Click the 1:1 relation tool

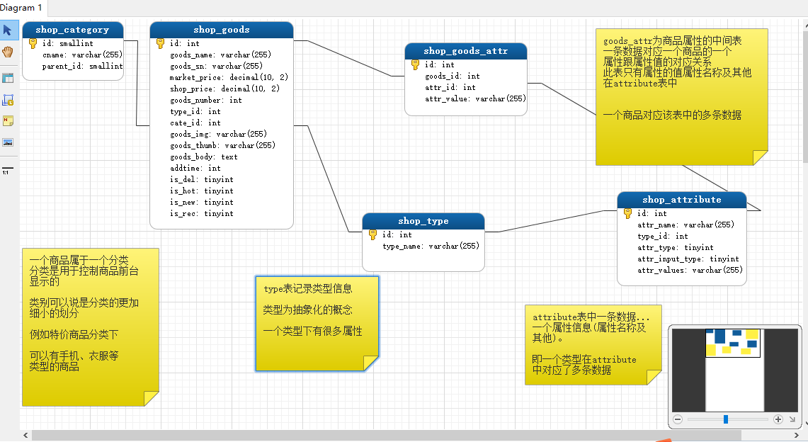point(7,171)
